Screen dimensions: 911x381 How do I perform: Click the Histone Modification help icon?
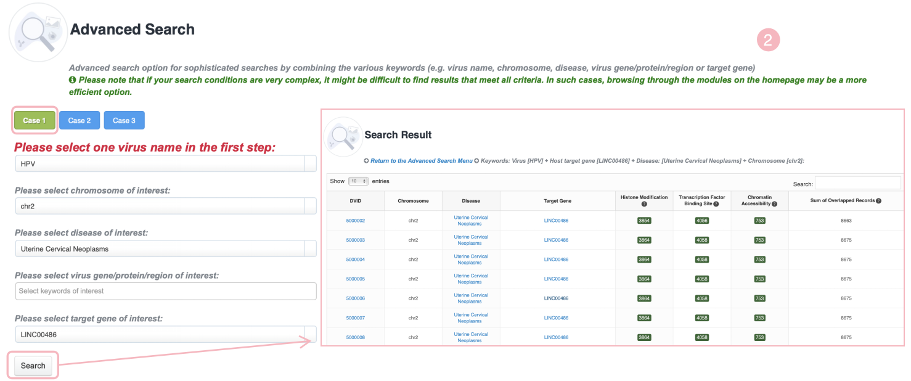click(644, 204)
